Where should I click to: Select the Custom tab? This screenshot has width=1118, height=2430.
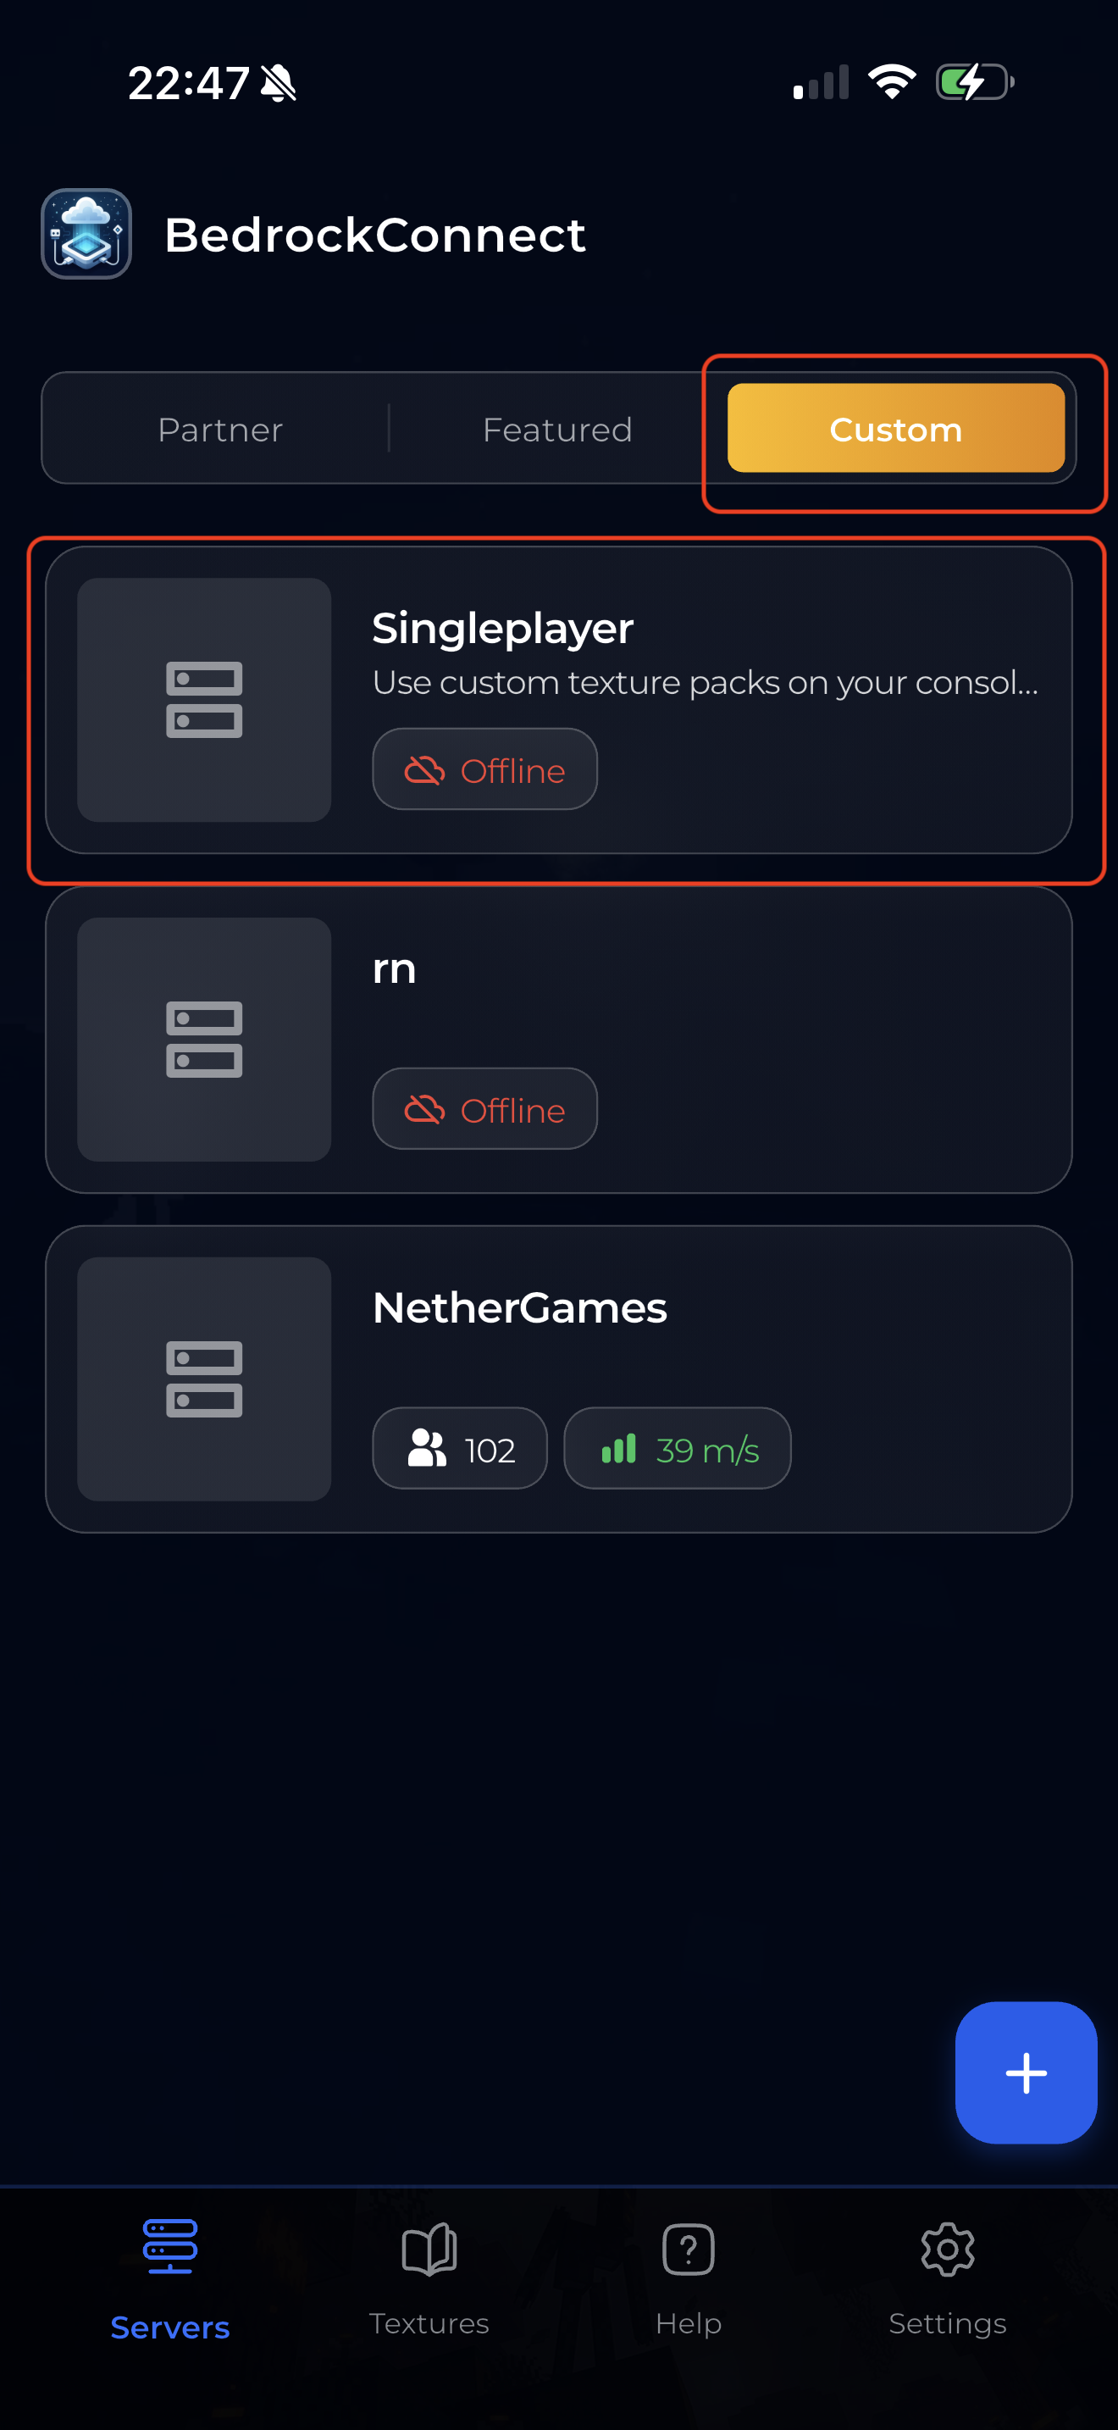894,430
